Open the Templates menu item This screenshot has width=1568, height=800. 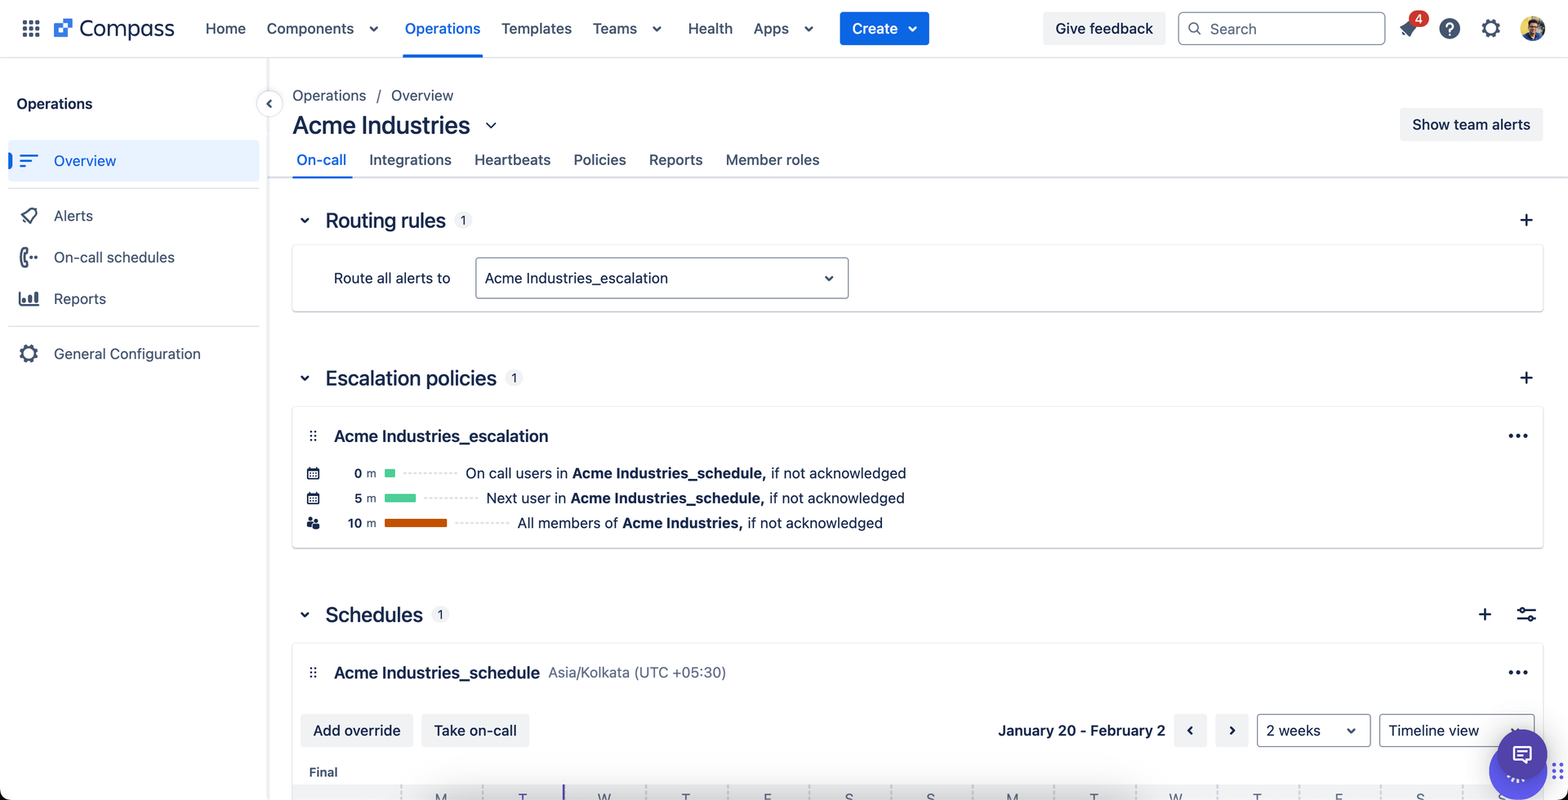(537, 29)
